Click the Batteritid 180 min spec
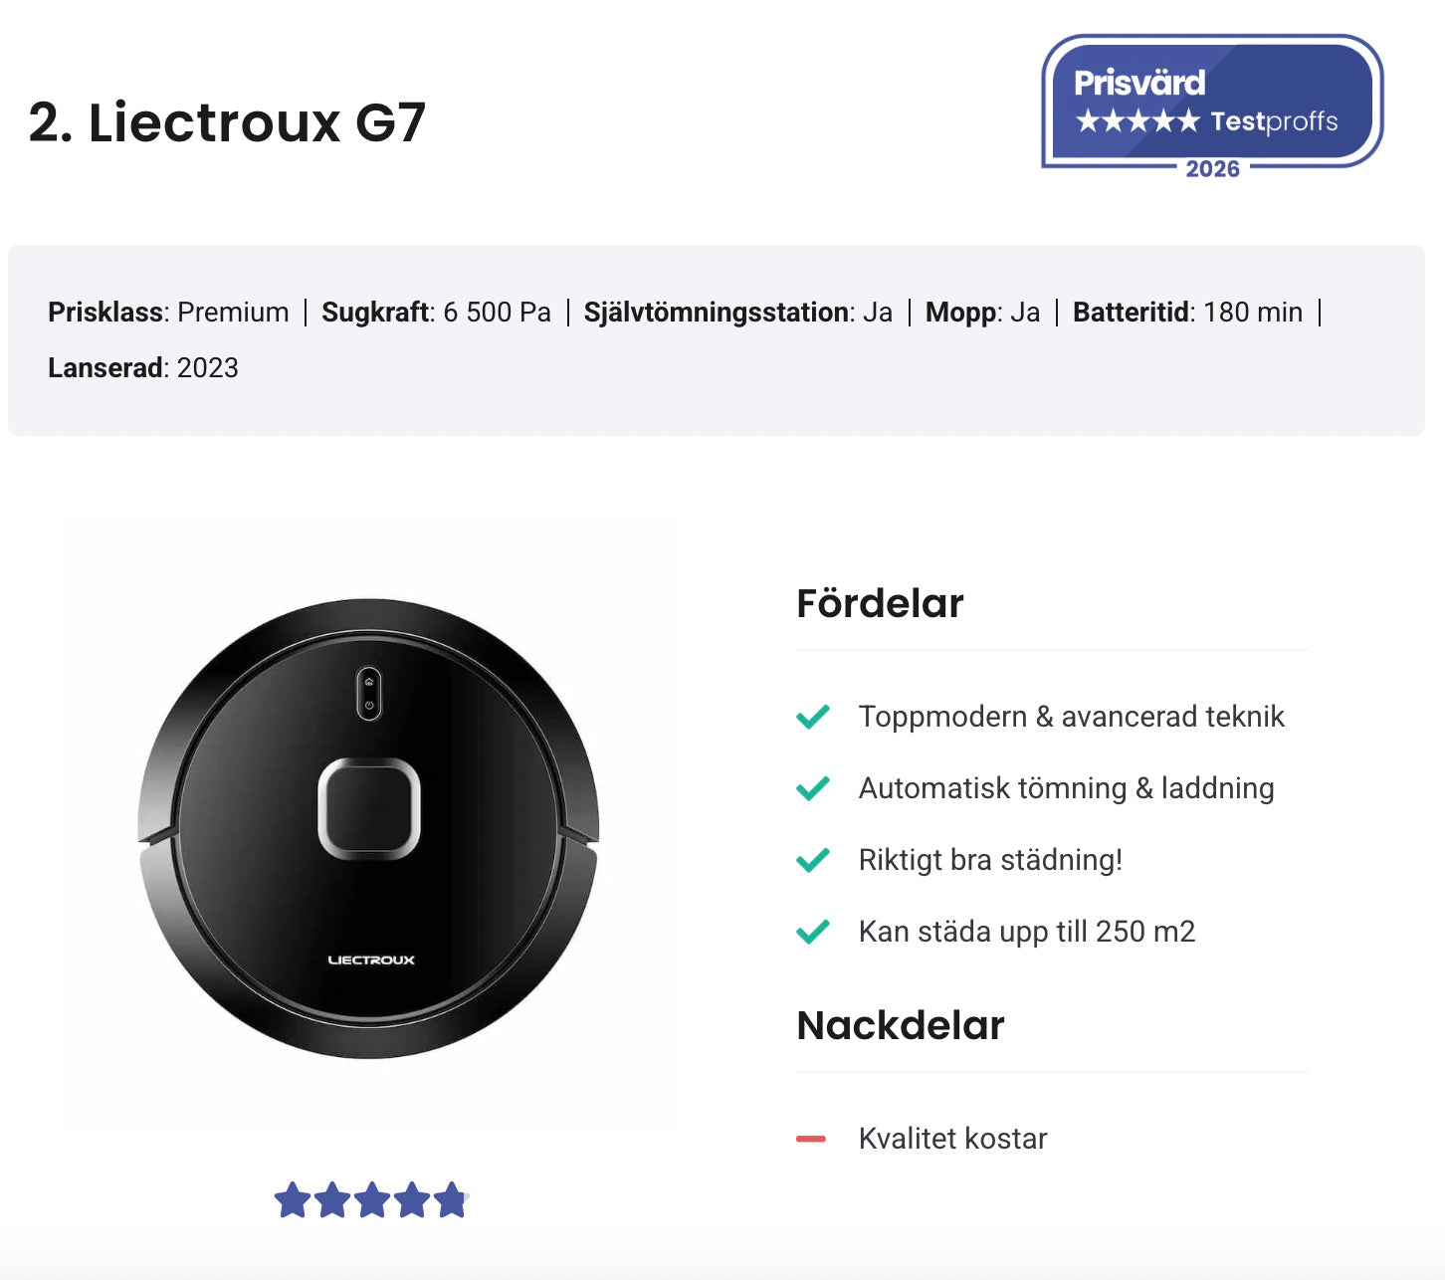1445x1280 pixels. [x=1187, y=313]
